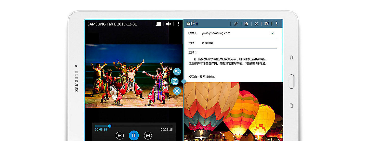Skip to previous video
Screen dimensions: 367x141
click(x=120, y=135)
